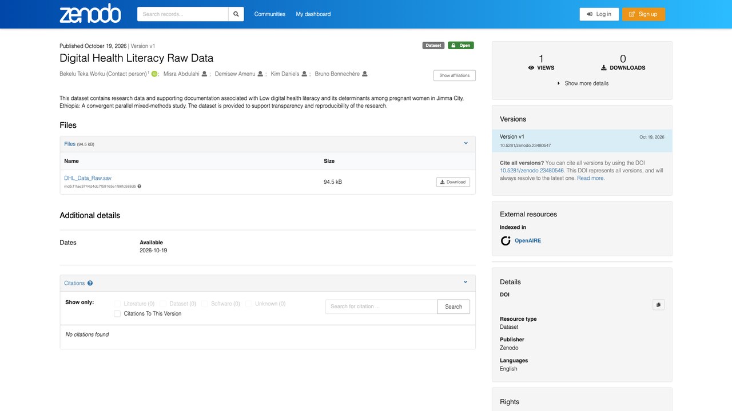732x411 pixels.
Task: Click the OpenAIRE logo icon
Action: click(x=506, y=241)
